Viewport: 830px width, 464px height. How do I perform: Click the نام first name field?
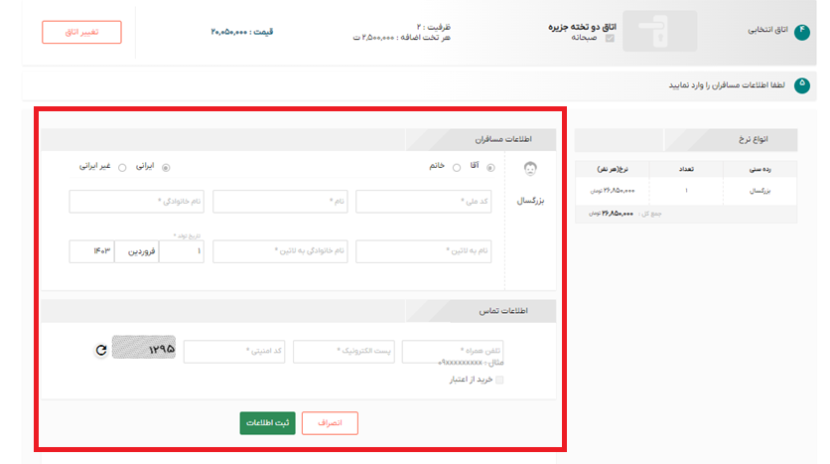pos(280,202)
